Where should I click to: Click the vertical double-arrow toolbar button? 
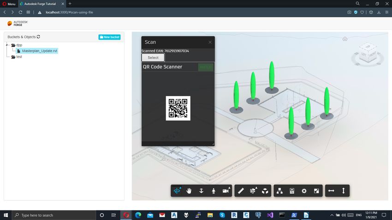click(x=344, y=191)
